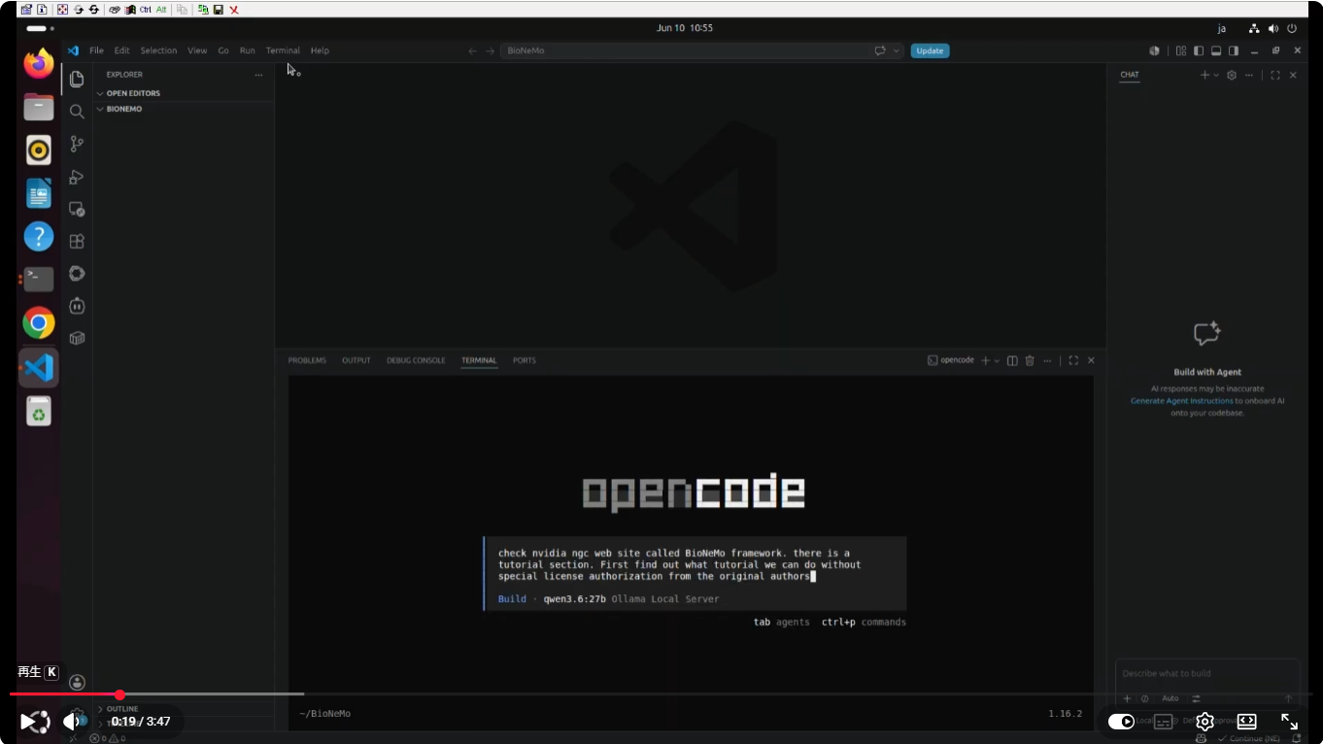1323x744 pixels.
Task: Click the opencode prompt text box
Action: coord(695,573)
